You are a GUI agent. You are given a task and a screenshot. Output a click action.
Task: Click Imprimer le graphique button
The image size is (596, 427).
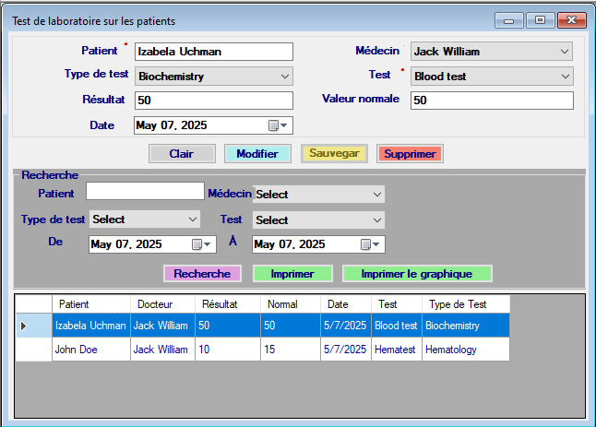(x=417, y=274)
